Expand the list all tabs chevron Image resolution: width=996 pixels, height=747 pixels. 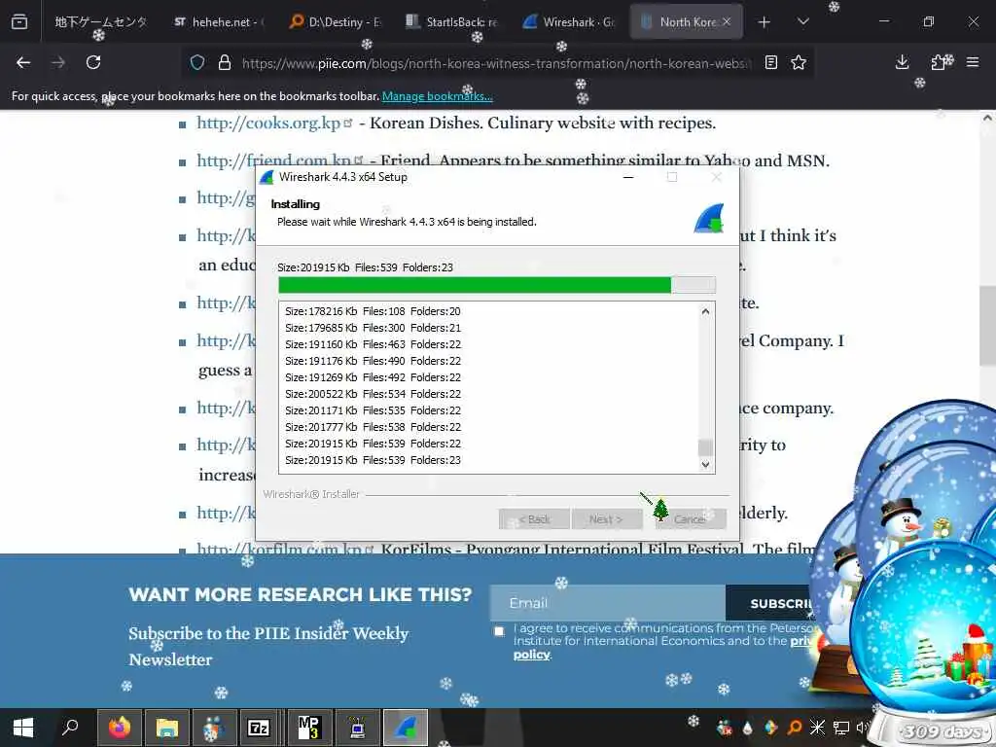tap(802, 21)
